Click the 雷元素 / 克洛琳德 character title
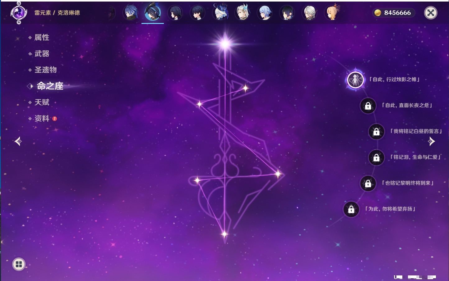Image resolution: width=449 pixels, height=281 pixels. point(57,13)
